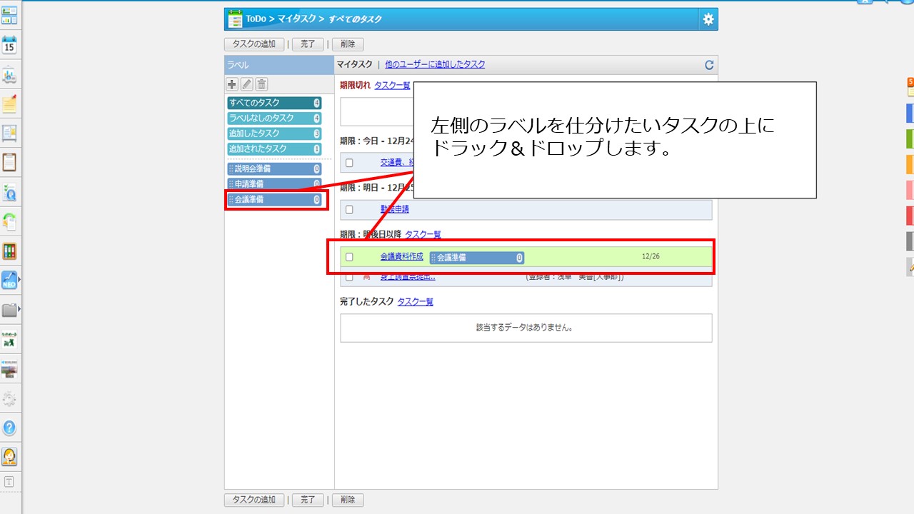Image resolution: width=914 pixels, height=514 pixels.
Task: Open the help question mark icon
Action: [x=9, y=428]
